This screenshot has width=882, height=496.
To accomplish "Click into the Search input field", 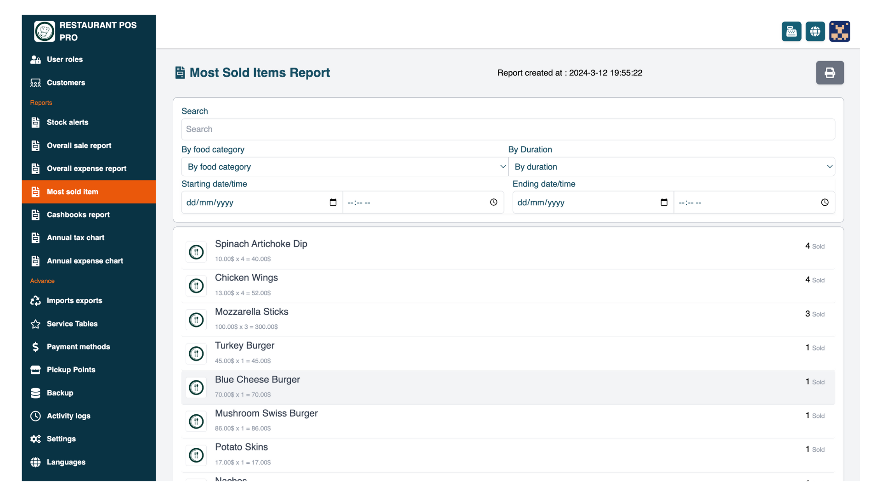I will point(508,130).
